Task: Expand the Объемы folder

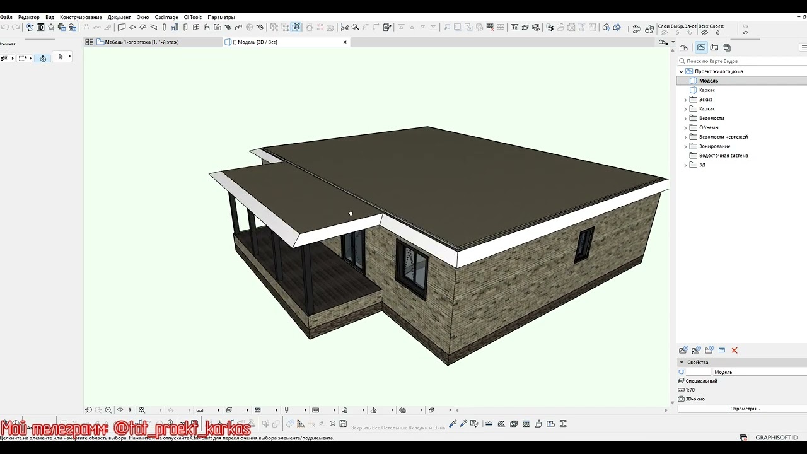Action: pos(685,127)
